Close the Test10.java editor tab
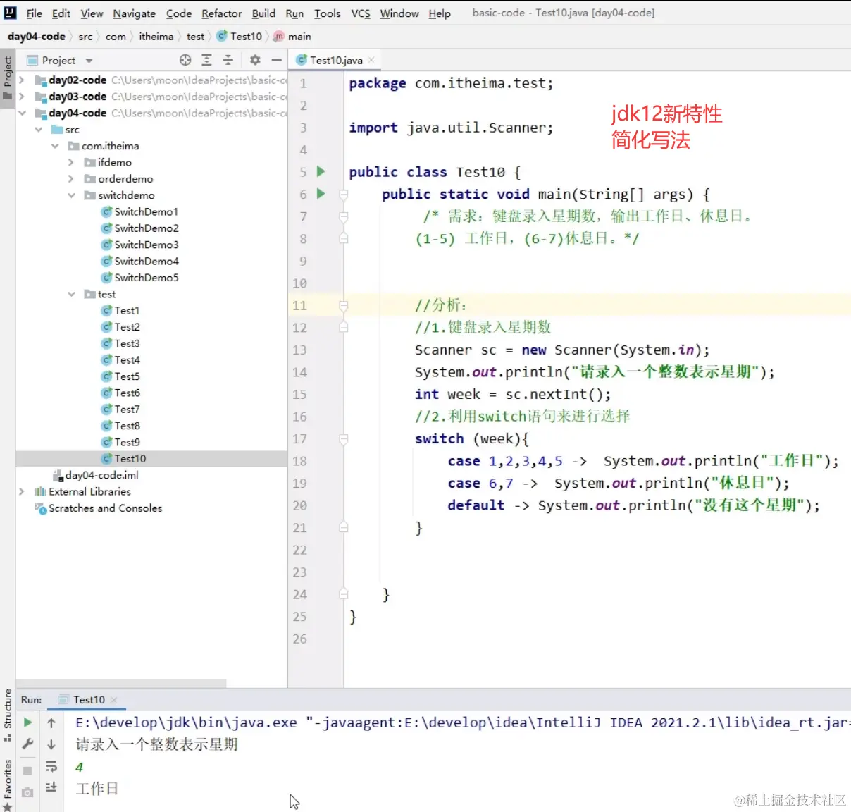Viewport: 851px width, 812px height. (371, 60)
